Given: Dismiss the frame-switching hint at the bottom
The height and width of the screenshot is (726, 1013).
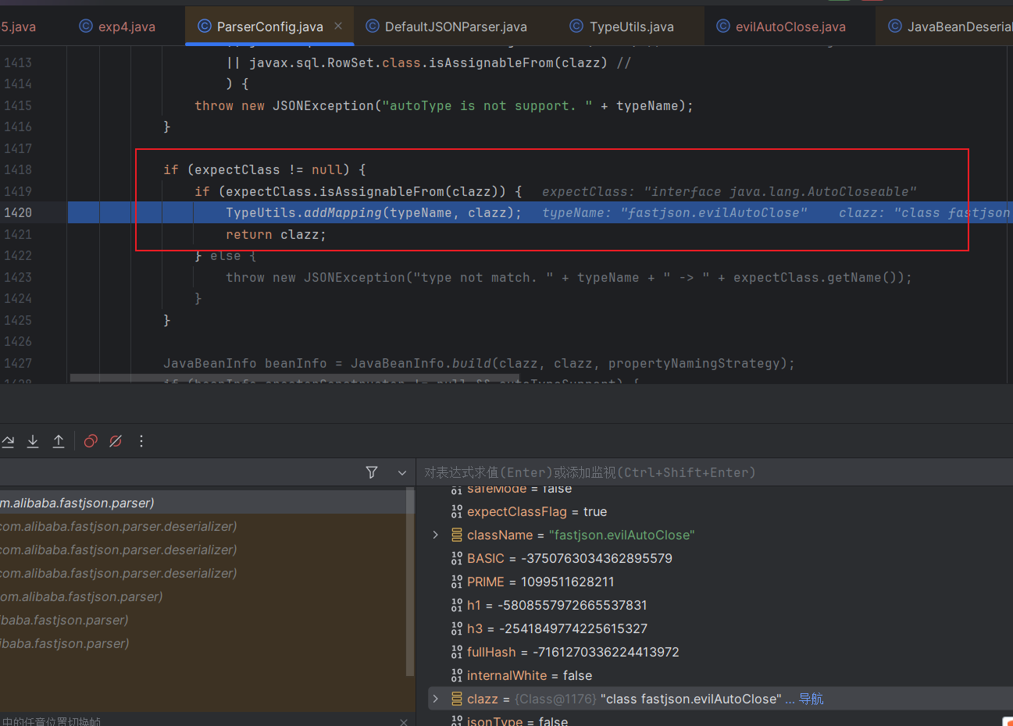Looking at the screenshot, I should 404,722.
